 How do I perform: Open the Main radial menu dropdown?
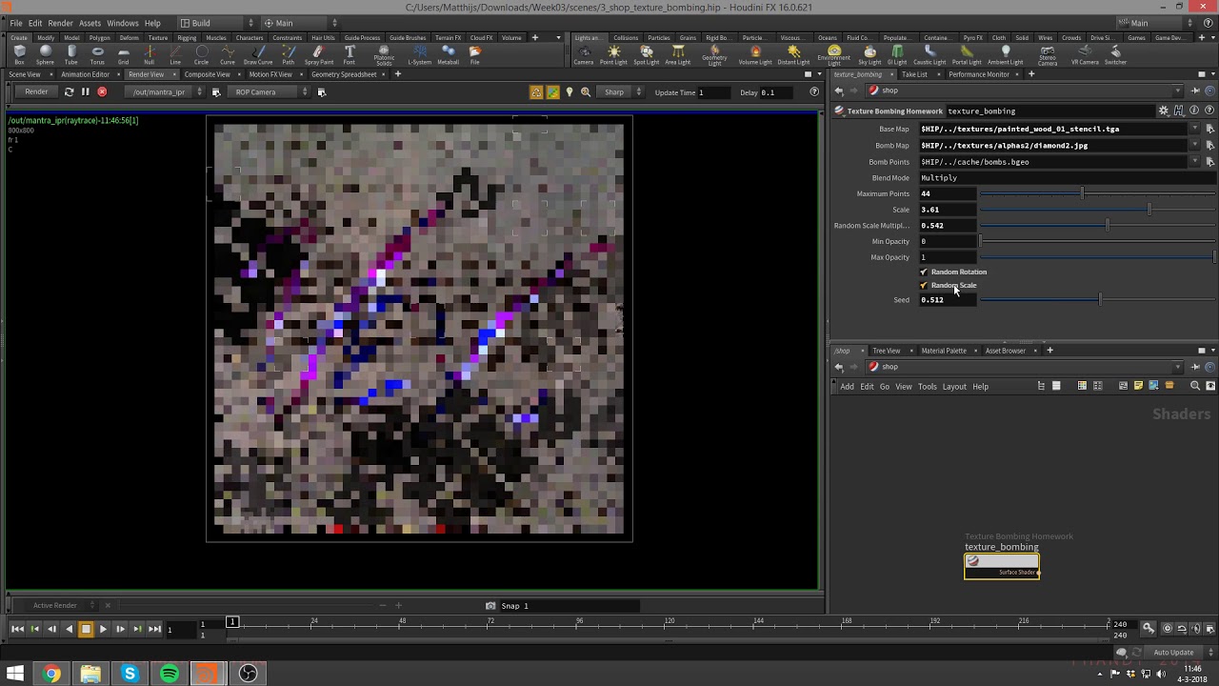pyautogui.click(x=300, y=23)
